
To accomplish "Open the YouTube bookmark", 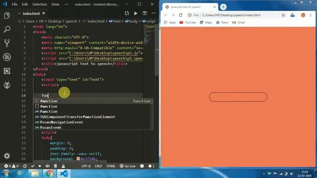I will tap(188, 22).
